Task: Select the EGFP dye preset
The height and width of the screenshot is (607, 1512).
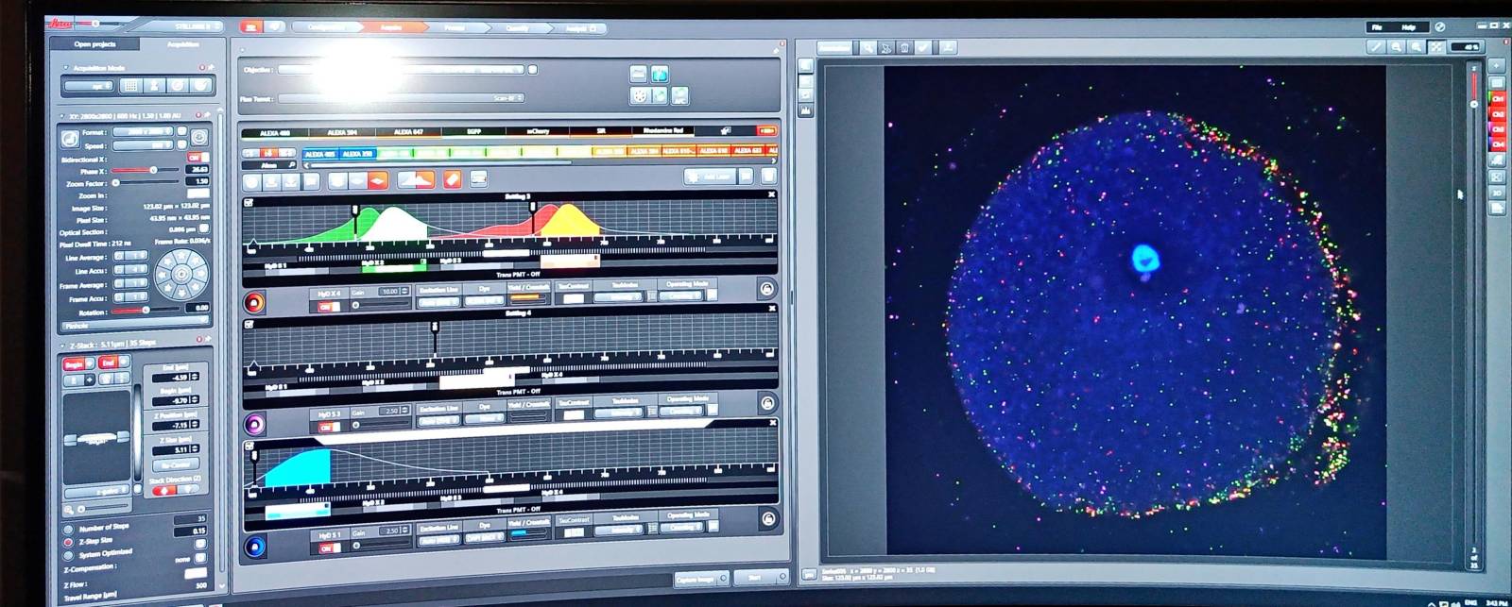Action: (474, 131)
